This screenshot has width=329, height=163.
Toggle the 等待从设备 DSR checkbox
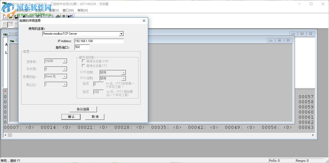(83, 61)
